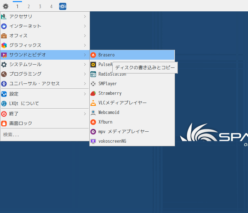Expand the 終了 submenu arrow
Screen dimensions: 248x213
(x=85, y=114)
